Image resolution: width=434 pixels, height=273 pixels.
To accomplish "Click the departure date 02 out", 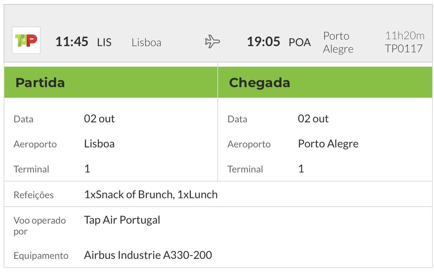I will (x=99, y=119).
